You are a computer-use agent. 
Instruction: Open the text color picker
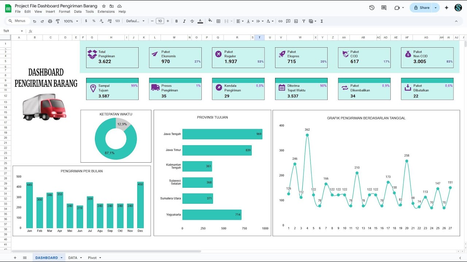point(200,21)
